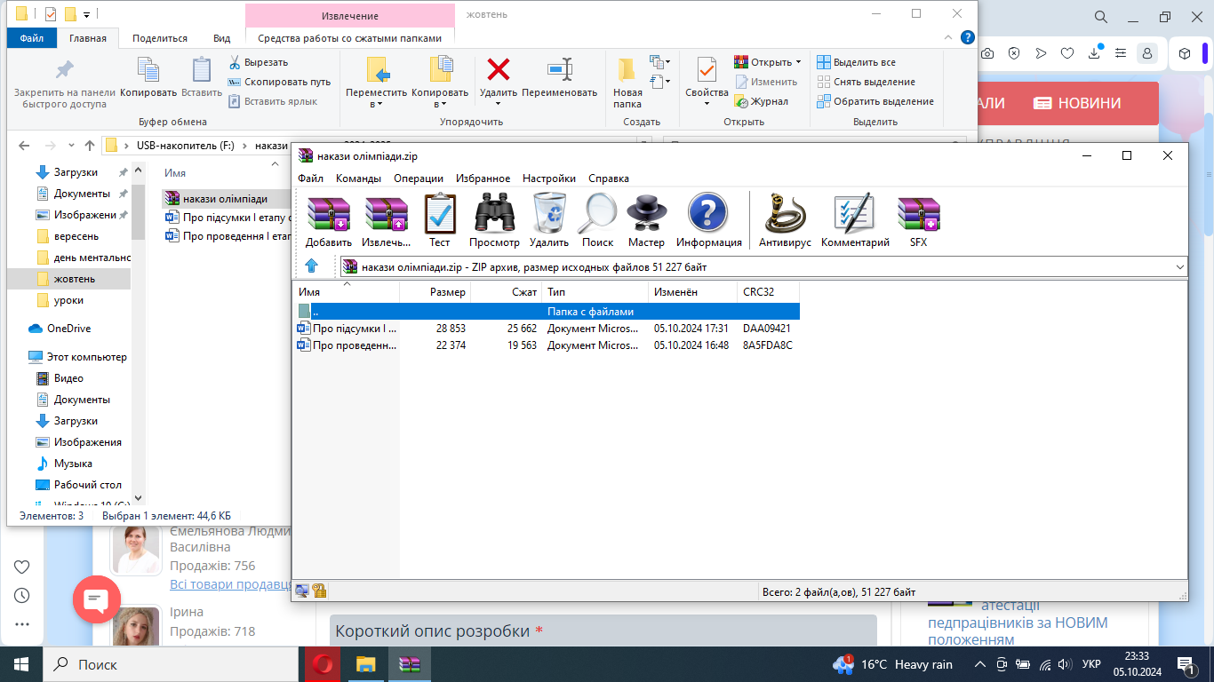1214x682 pixels.
Task: Click Всі товари продавця link
Action: coord(230,584)
